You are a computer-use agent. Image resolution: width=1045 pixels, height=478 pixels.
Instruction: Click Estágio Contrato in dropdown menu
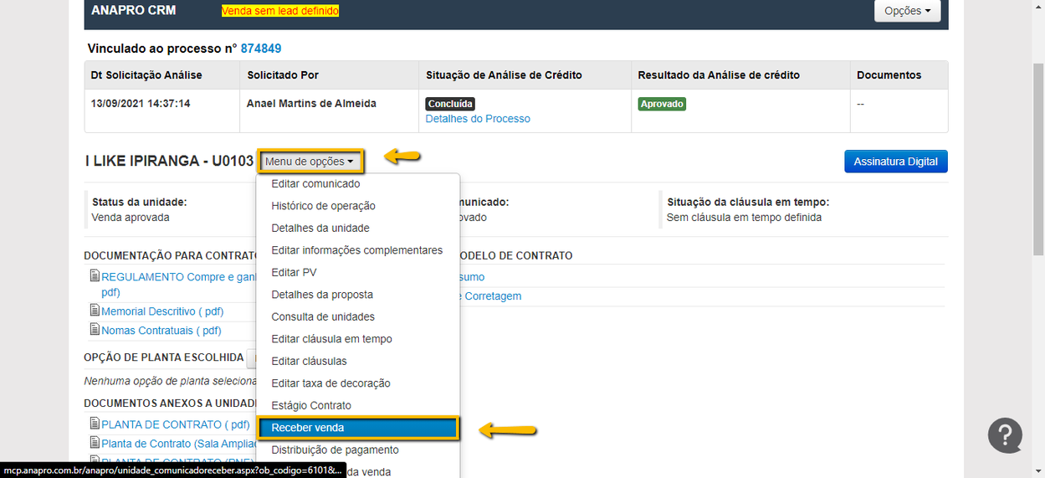click(311, 406)
